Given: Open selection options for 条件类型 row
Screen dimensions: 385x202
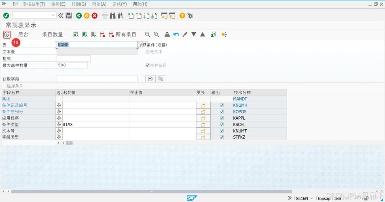Looking at the screenshot, I should [x=59, y=124].
